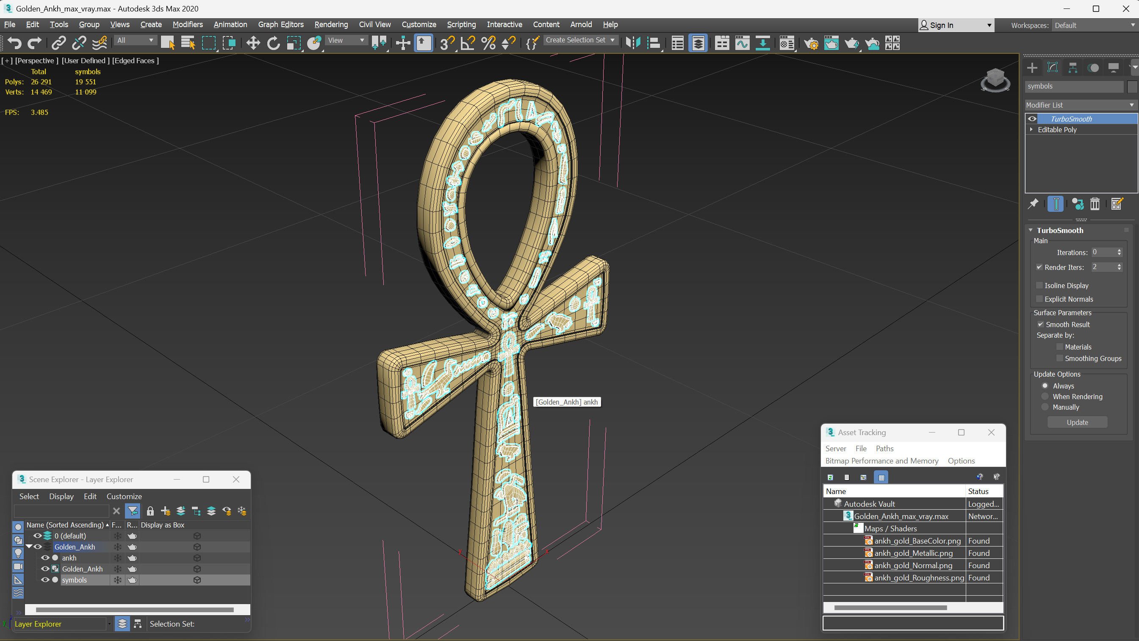Viewport: 1139px width, 641px height.
Task: Click the Update button in TurboSmooth
Action: [x=1077, y=422]
